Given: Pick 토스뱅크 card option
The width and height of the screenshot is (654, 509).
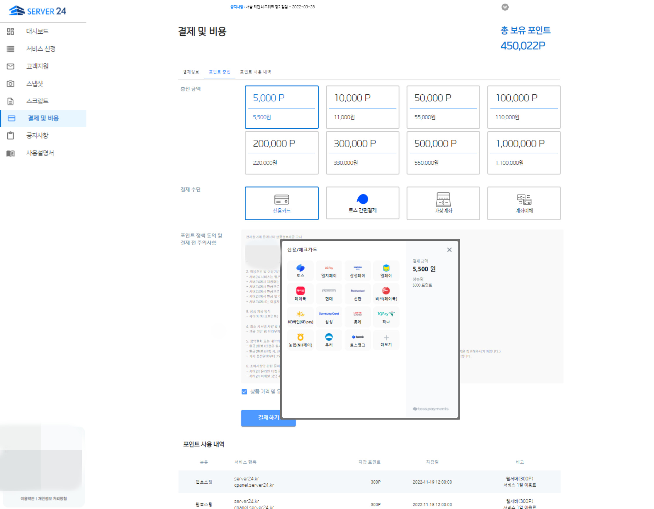Looking at the screenshot, I should 358,340.
